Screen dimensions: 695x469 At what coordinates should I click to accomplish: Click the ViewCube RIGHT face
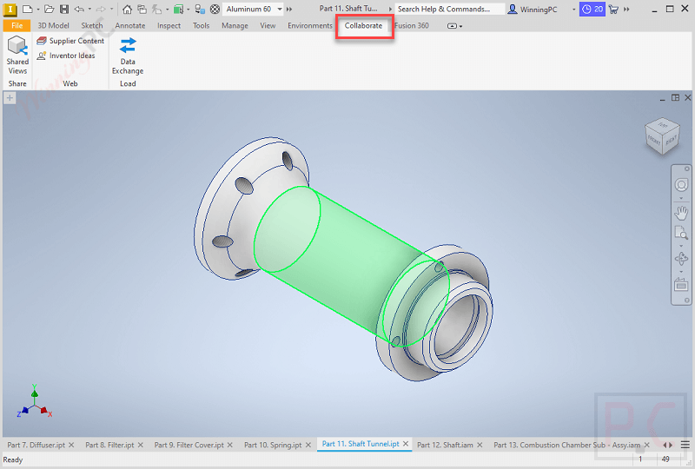[x=671, y=140]
